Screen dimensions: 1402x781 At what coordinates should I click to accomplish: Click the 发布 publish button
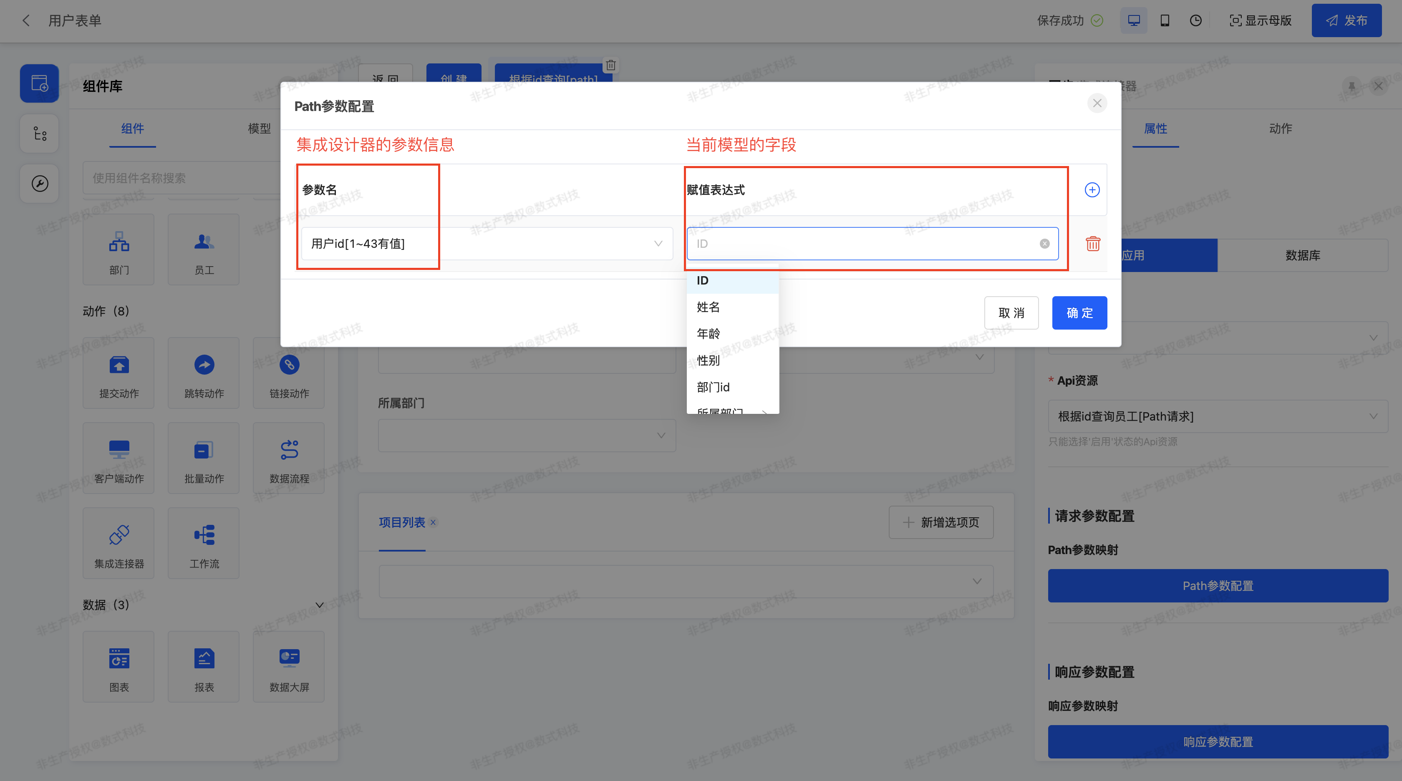click(x=1347, y=21)
